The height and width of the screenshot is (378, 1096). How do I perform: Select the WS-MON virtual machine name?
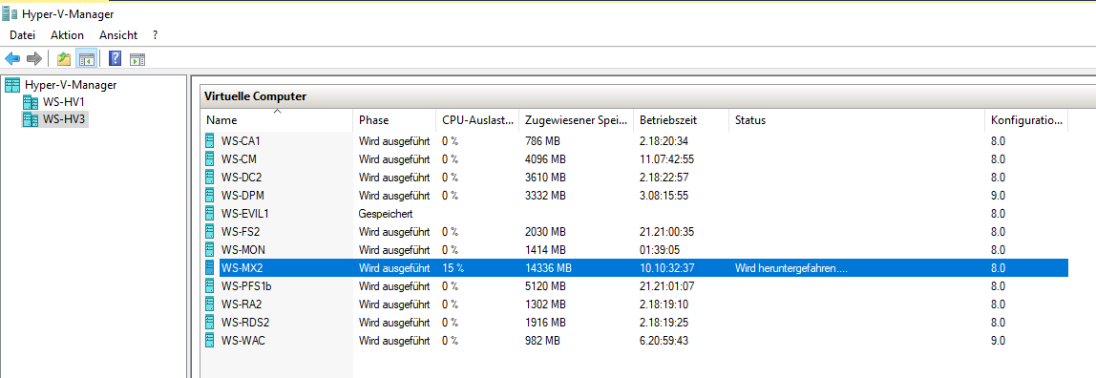click(243, 249)
